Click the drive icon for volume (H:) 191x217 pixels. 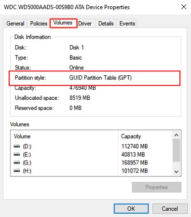tap(17, 171)
